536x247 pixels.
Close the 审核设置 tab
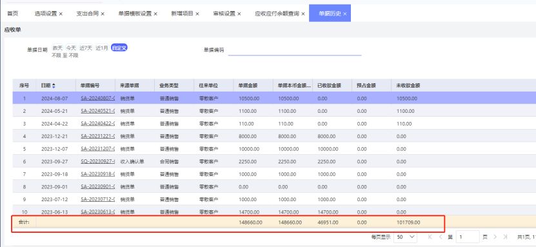(239, 14)
